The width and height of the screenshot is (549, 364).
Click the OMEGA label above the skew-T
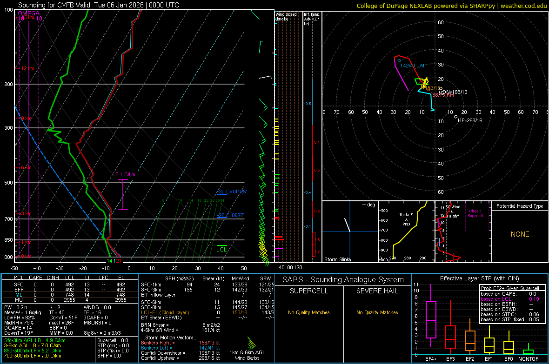point(29,13)
